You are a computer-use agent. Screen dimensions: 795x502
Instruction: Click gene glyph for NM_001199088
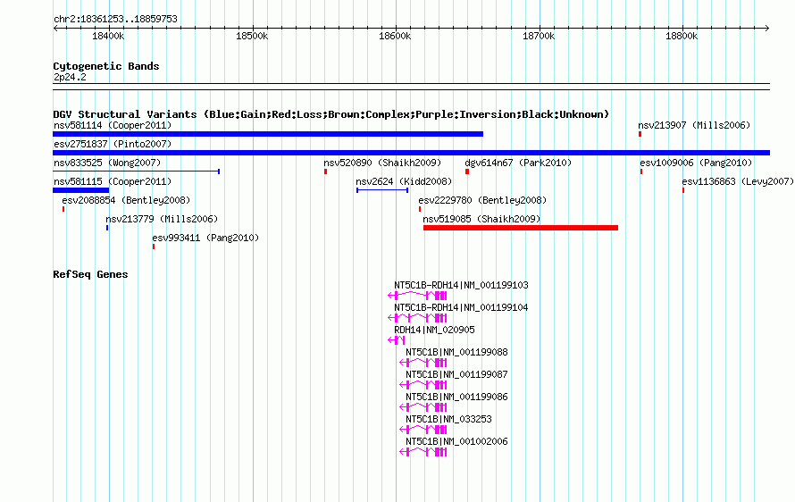click(x=423, y=363)
